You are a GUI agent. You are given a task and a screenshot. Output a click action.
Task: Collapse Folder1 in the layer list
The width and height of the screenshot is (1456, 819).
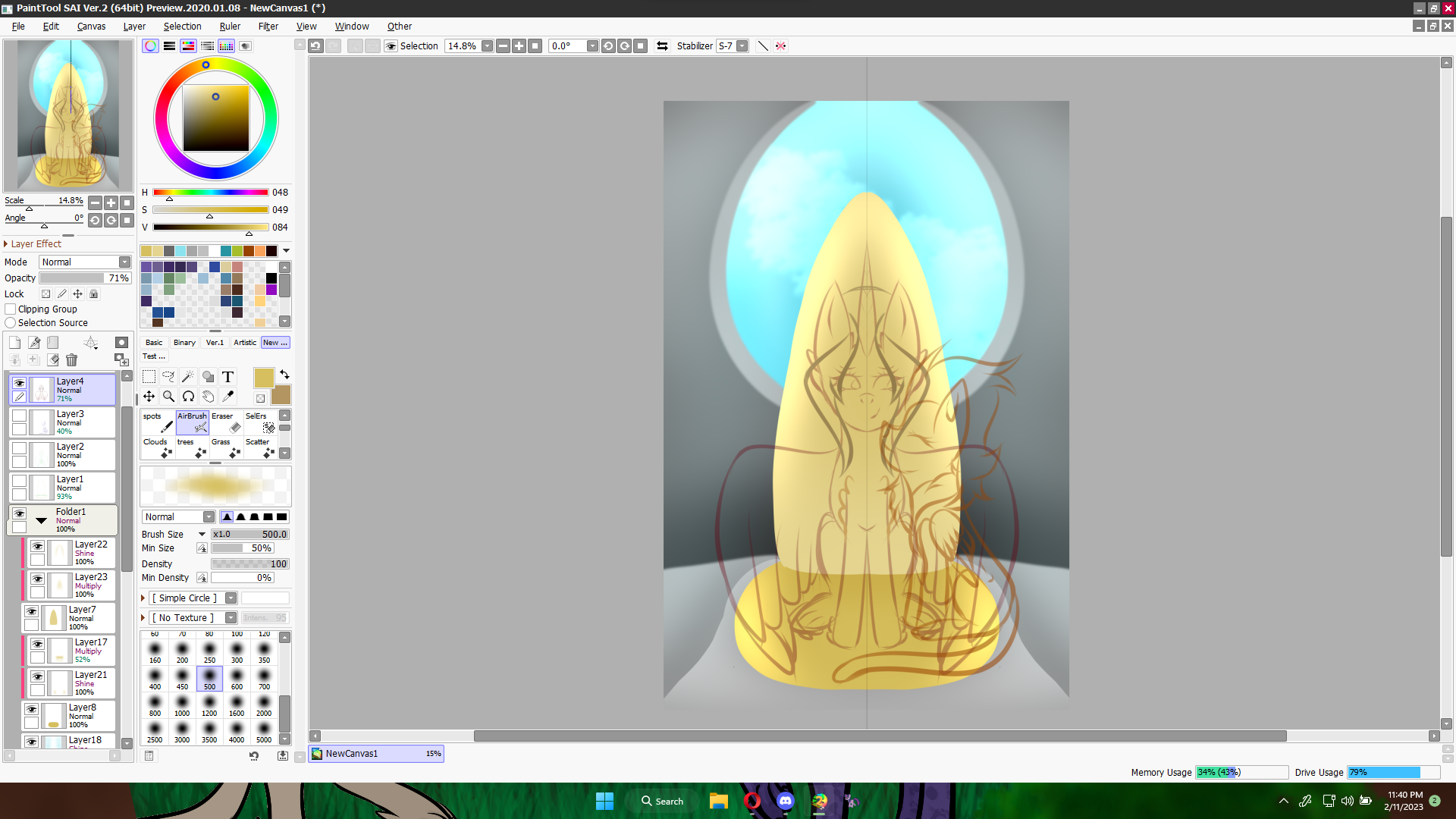click(x=41, y=520)
